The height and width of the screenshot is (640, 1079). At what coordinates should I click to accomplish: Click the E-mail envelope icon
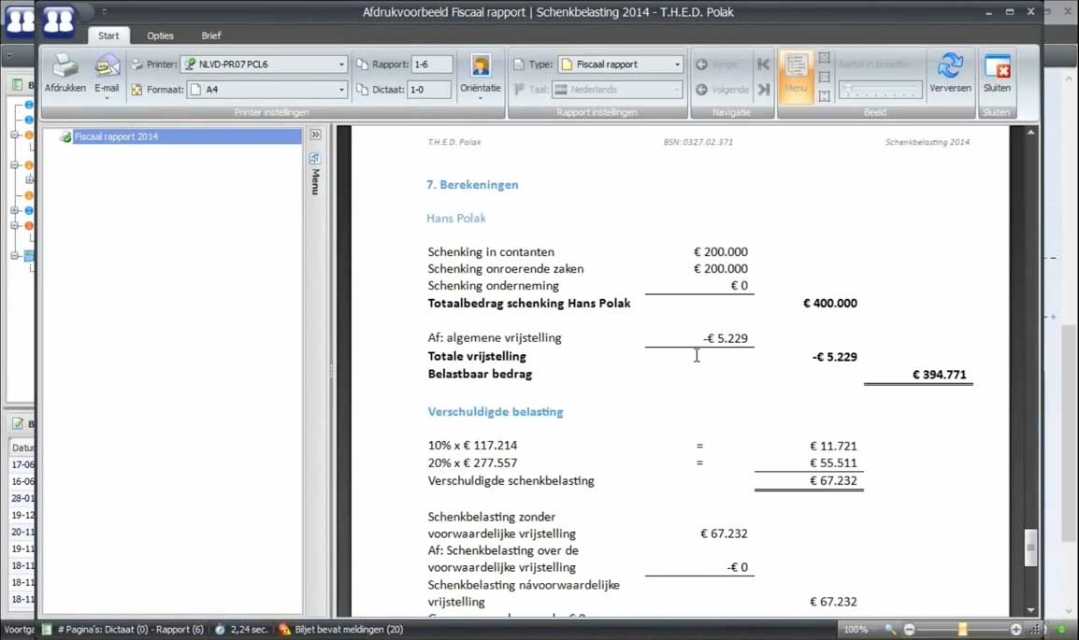107,67
